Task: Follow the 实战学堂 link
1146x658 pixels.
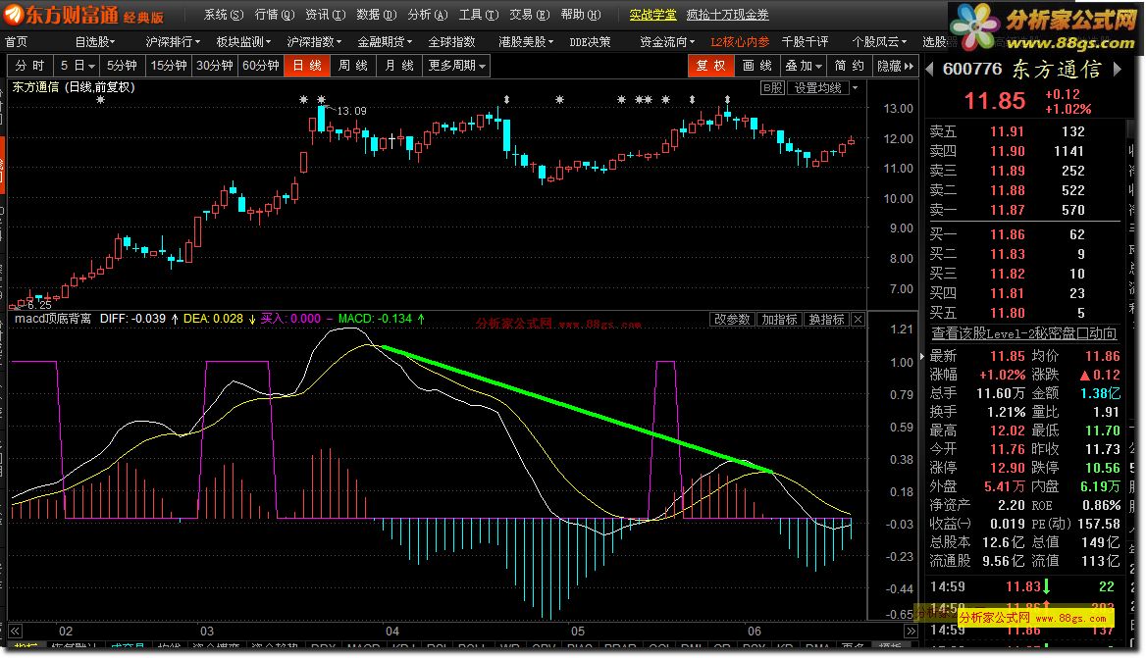Action: [x=652, y=15]
